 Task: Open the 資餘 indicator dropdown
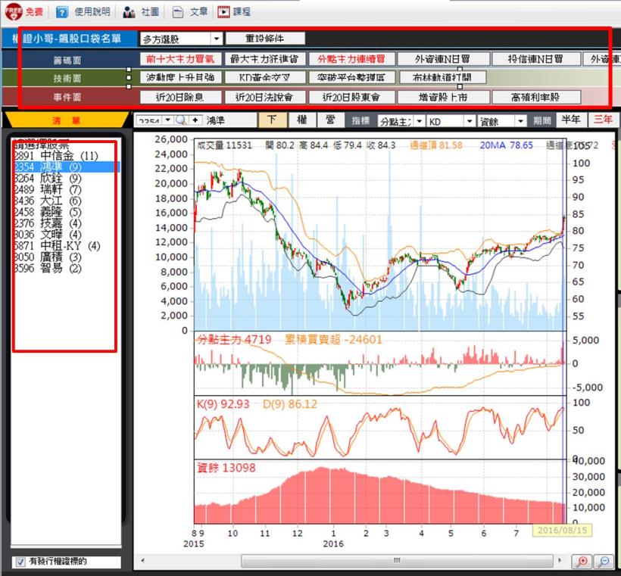[x=521, y=121]
